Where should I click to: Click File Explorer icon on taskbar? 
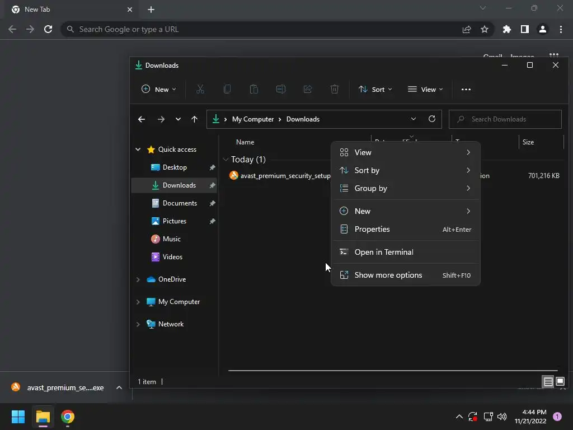tap(43, 417)
